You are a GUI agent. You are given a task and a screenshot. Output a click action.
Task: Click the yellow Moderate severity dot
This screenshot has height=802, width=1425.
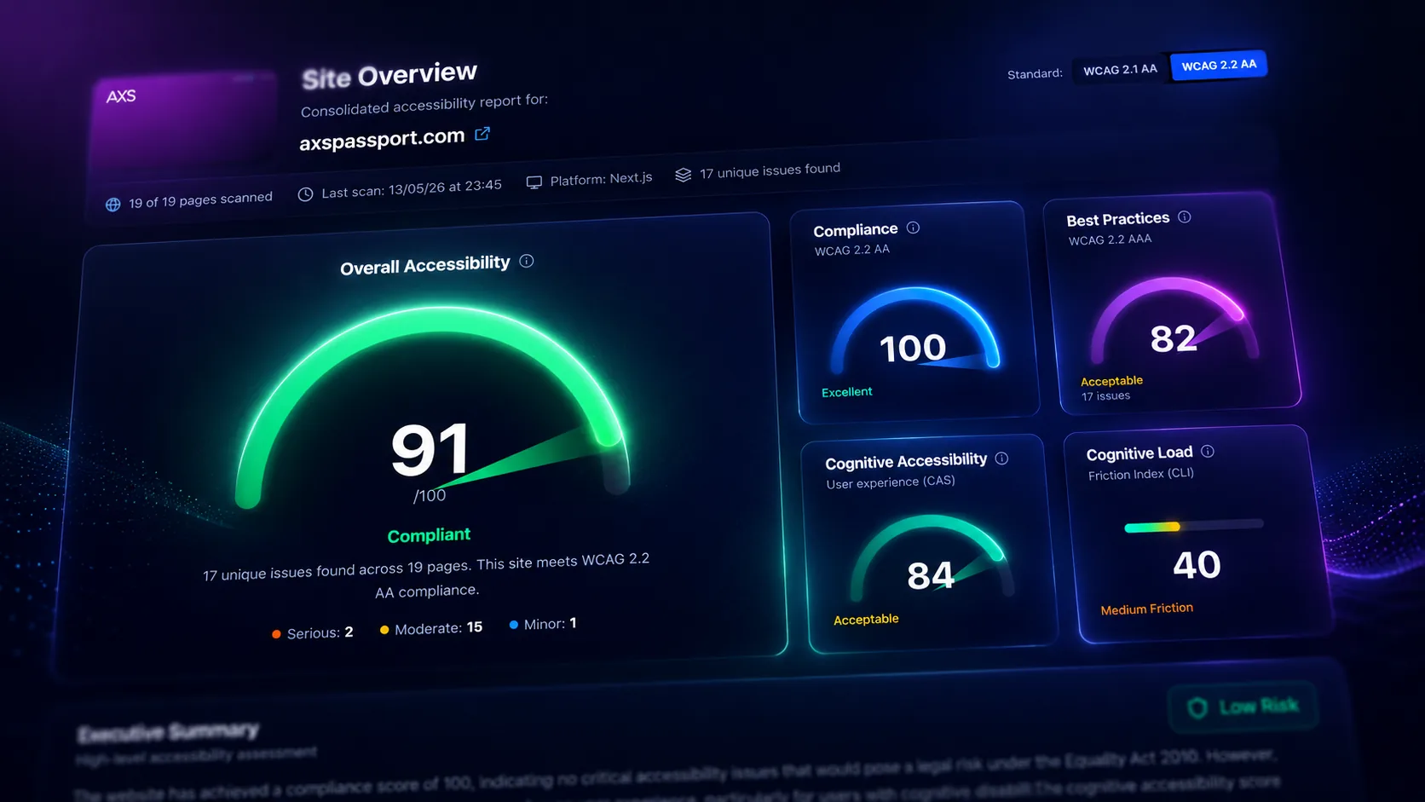coord(384,630)
